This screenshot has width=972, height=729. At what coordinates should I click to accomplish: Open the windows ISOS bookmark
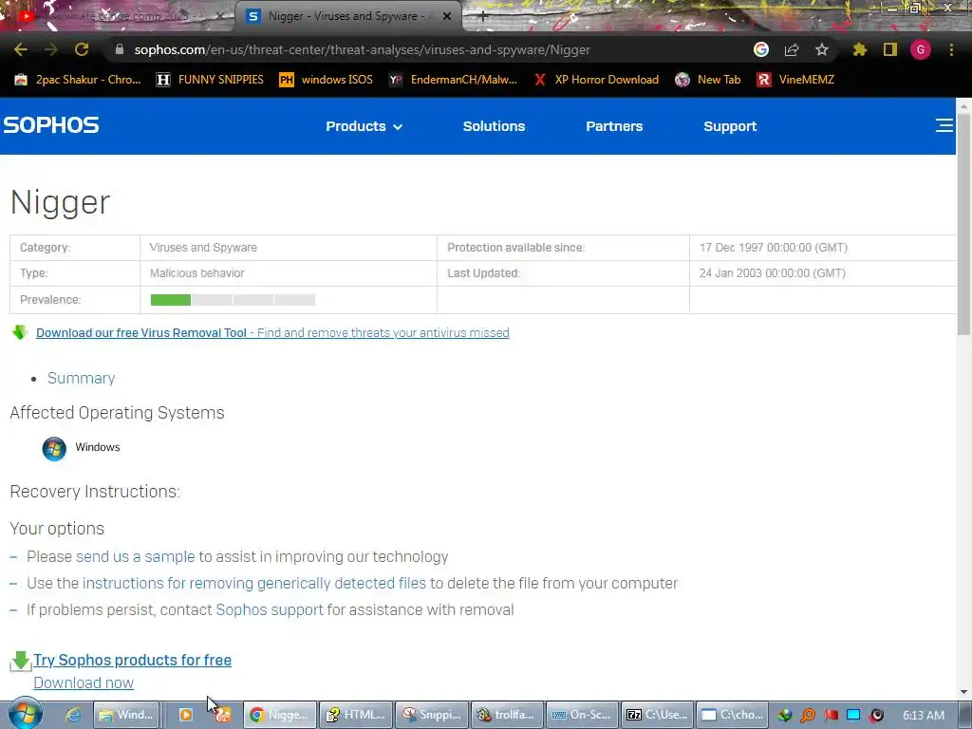(327, 80)
